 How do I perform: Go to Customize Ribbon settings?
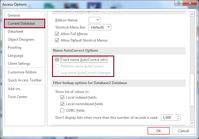[22, 72]
